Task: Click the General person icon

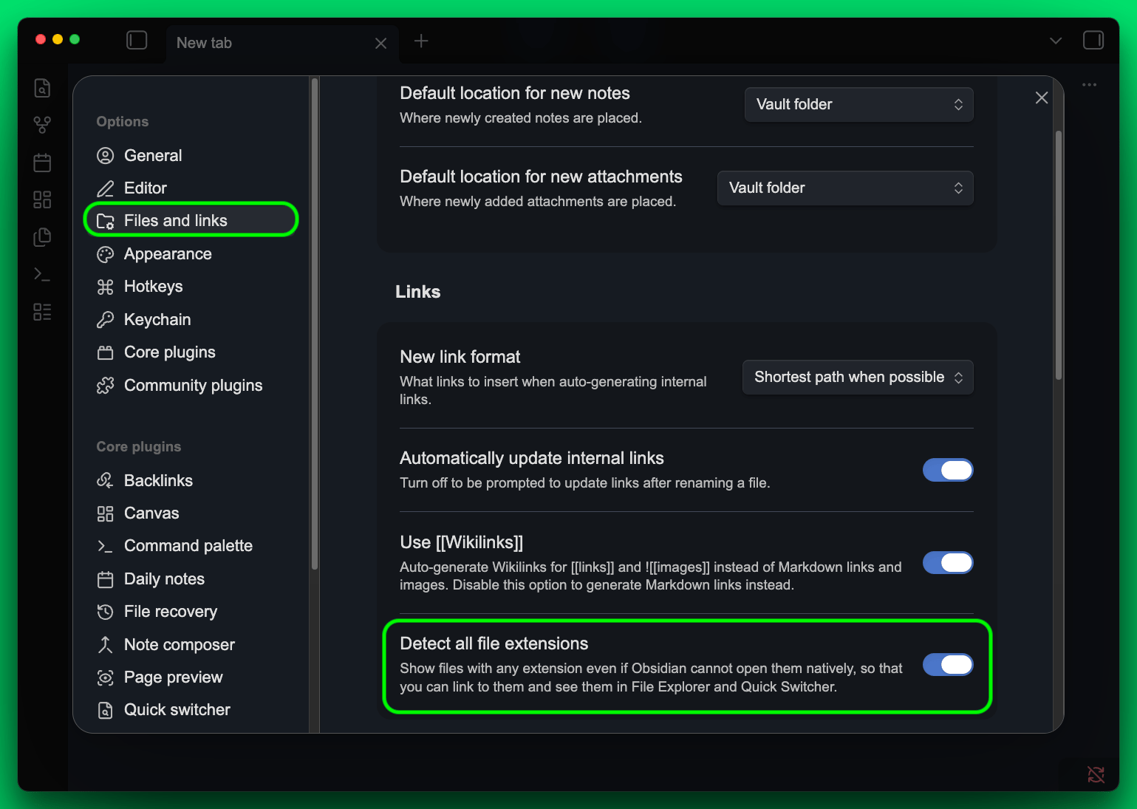Action: pos(106,155)
